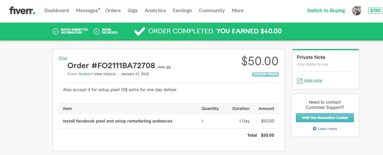The image size is (383, 155).
Task: Open Messages in the top navigation
Action: tap(87, 11)
